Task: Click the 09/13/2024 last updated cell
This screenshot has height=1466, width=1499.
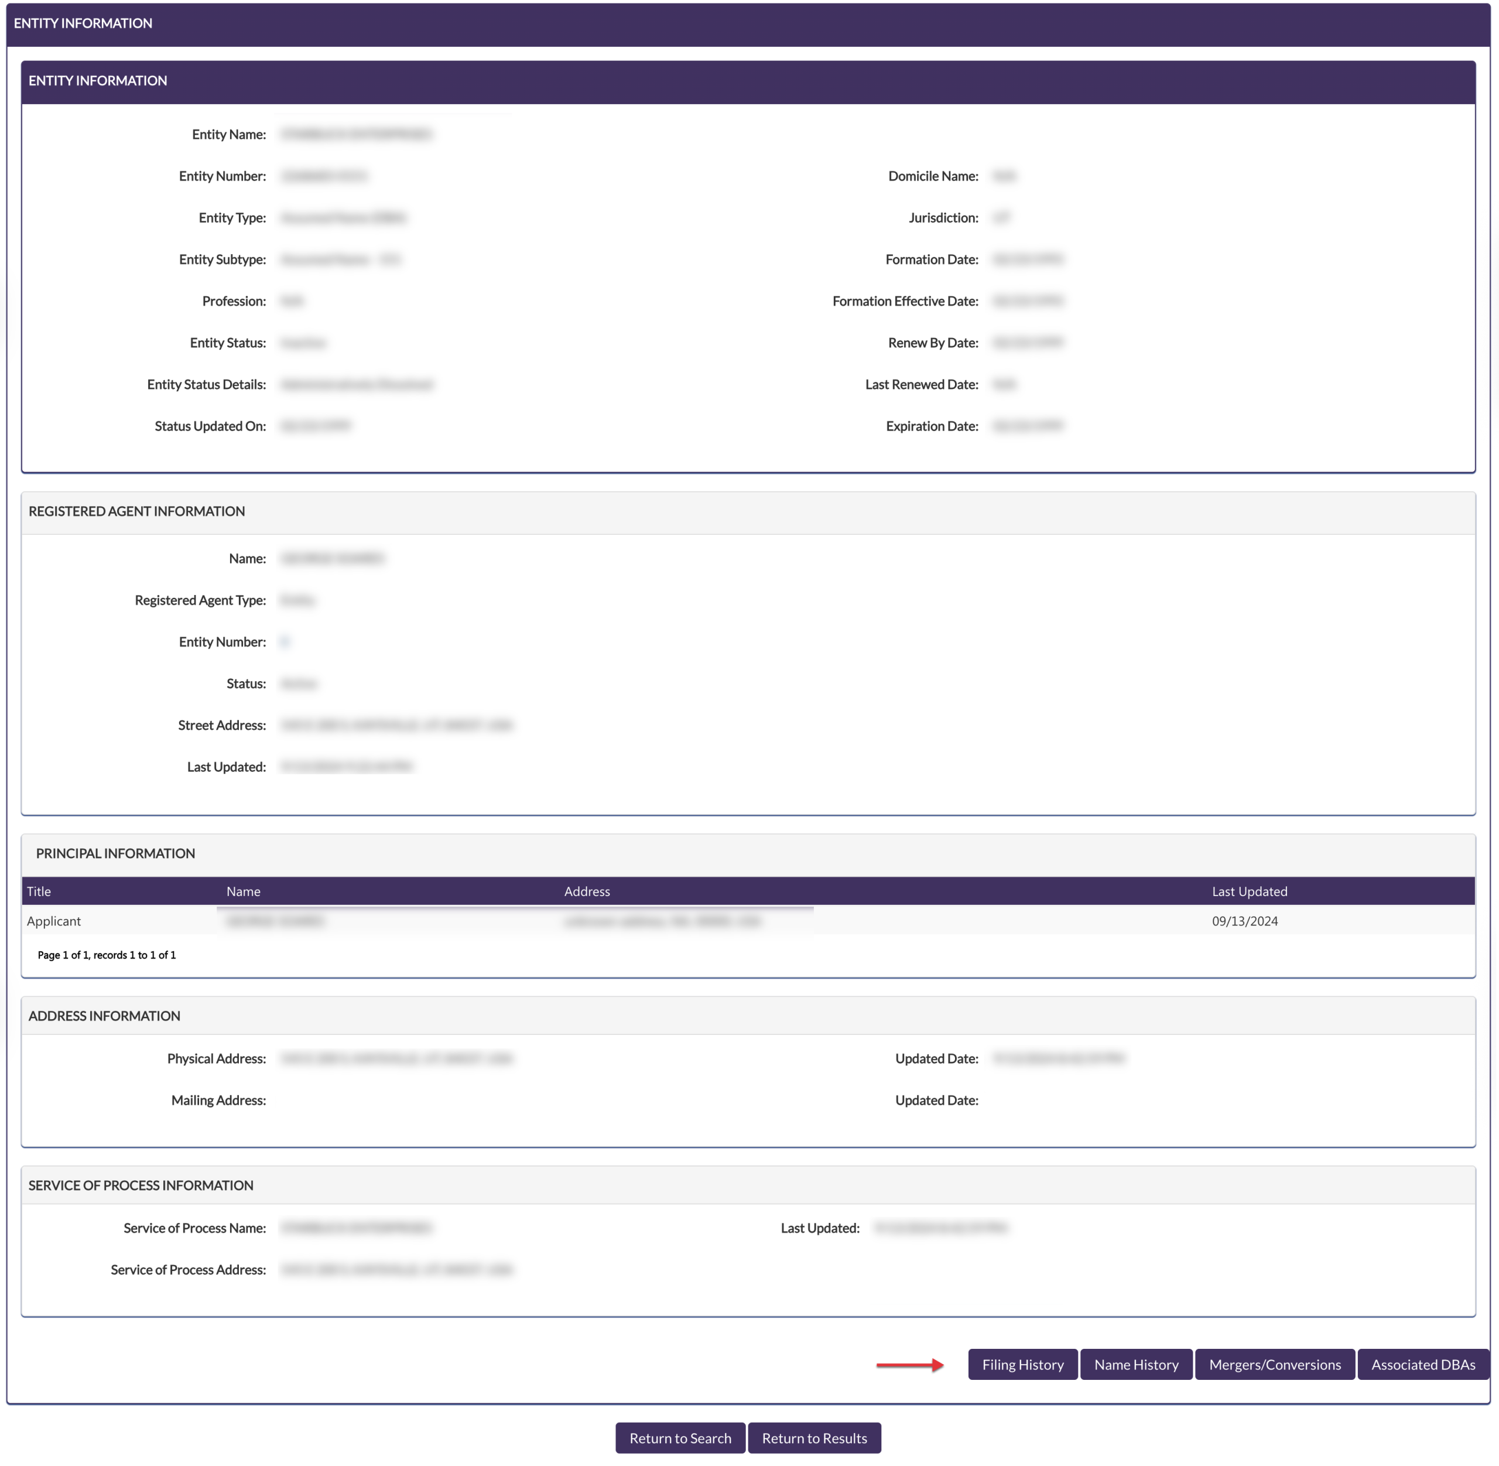Action: (x=1244, y=921)
